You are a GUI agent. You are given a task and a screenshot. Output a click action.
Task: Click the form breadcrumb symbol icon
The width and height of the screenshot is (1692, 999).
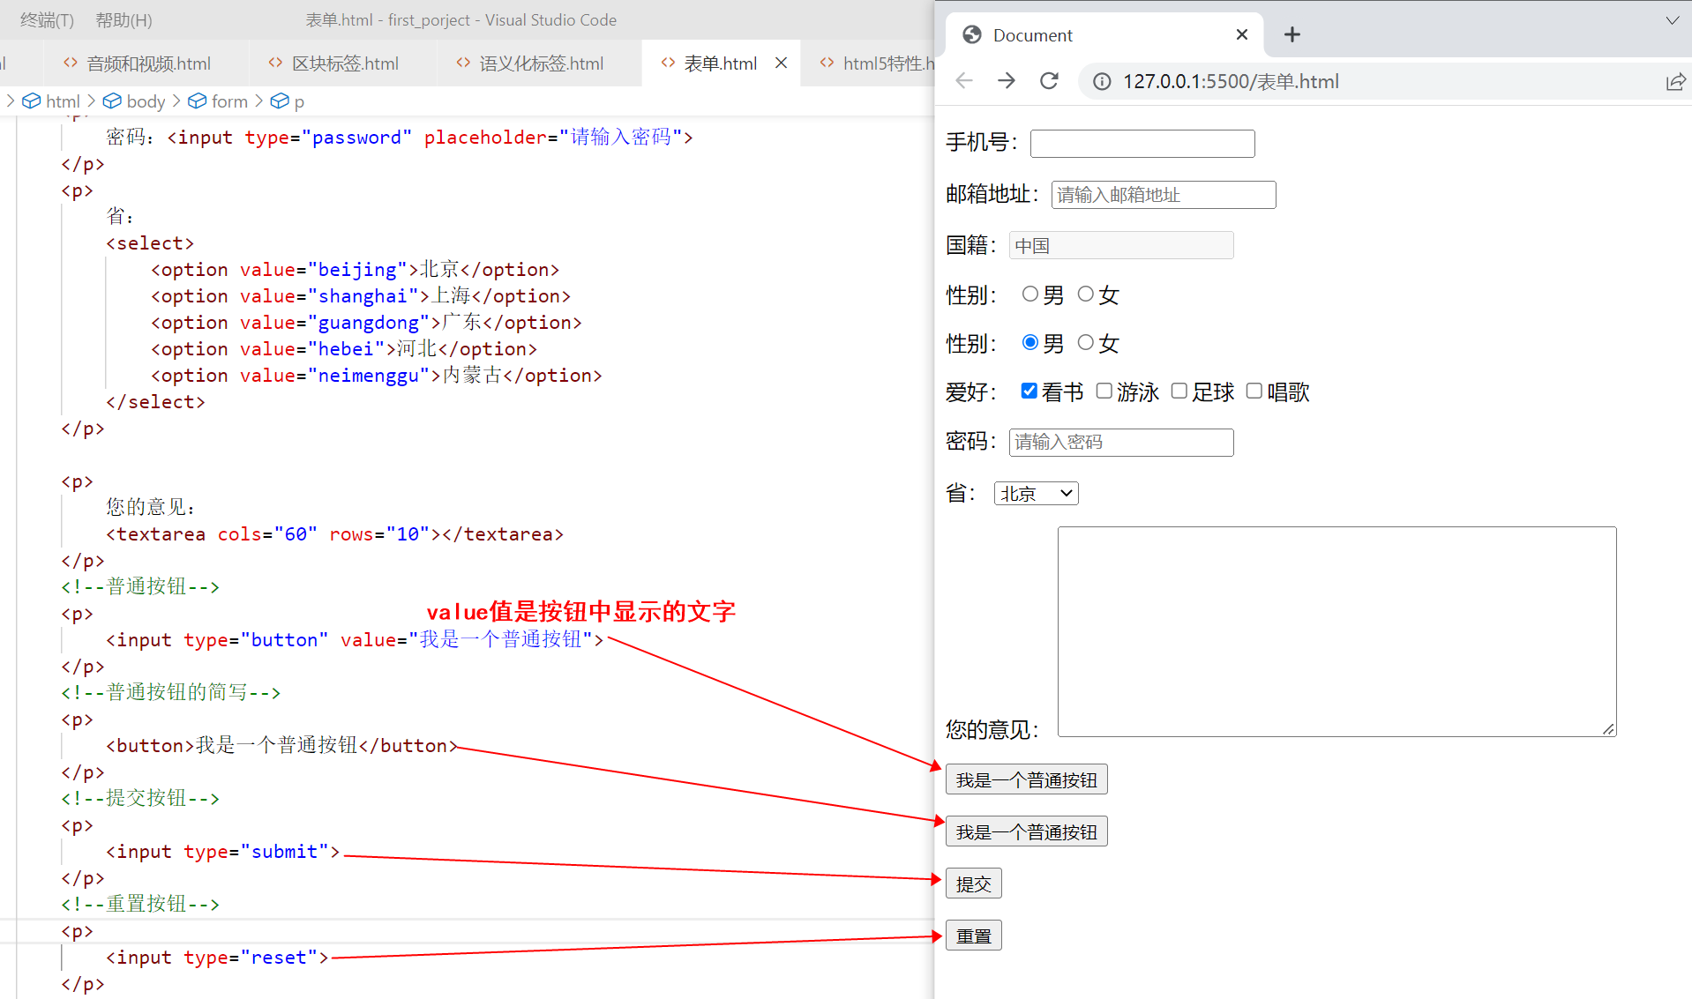pyautogui.click(x=197, y=101)
